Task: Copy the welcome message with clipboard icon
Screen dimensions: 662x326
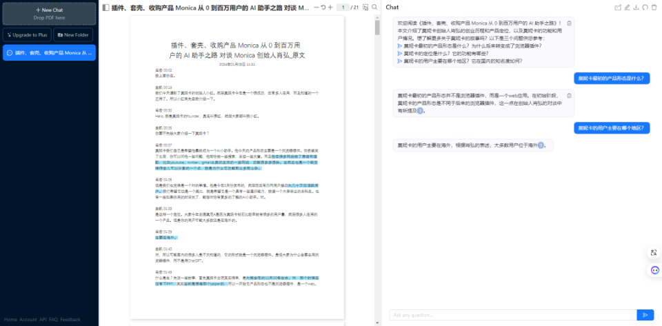Action: 569,23
